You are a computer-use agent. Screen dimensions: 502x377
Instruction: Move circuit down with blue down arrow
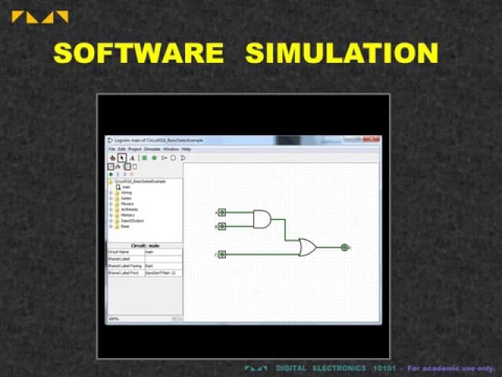(125, 174)
